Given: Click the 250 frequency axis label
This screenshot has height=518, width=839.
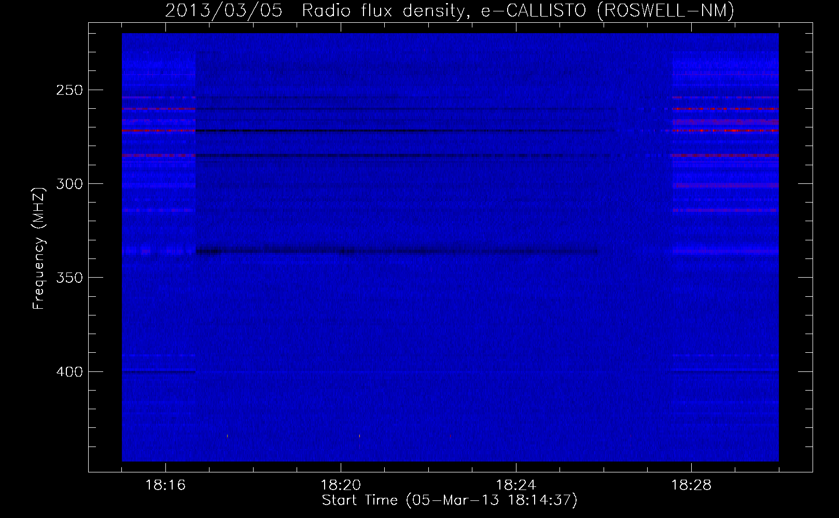Looking at the screenshot, I should [x=69, y=90].
